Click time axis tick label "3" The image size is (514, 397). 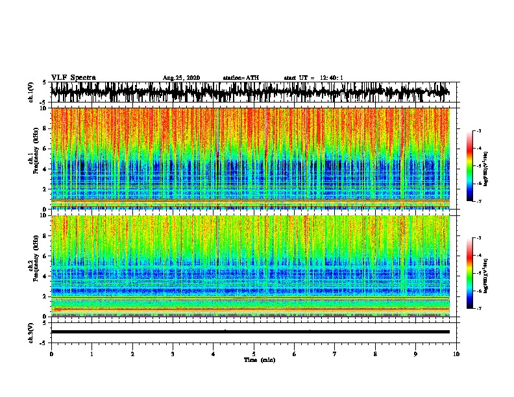click(x=173, y=354)
